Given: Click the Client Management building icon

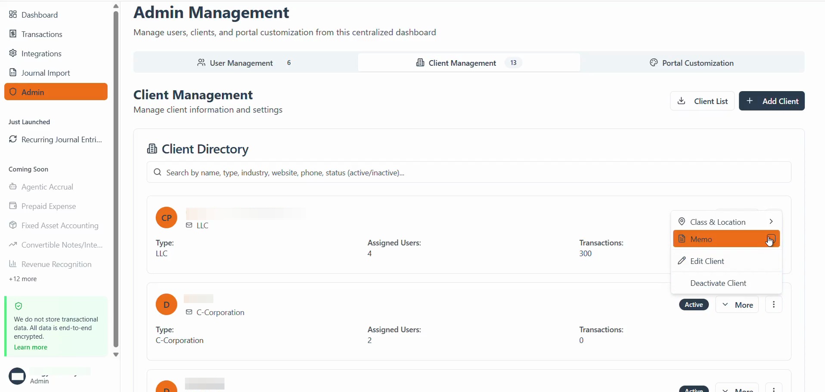Looking at the screenshot, I should click(x=420, y=63).
